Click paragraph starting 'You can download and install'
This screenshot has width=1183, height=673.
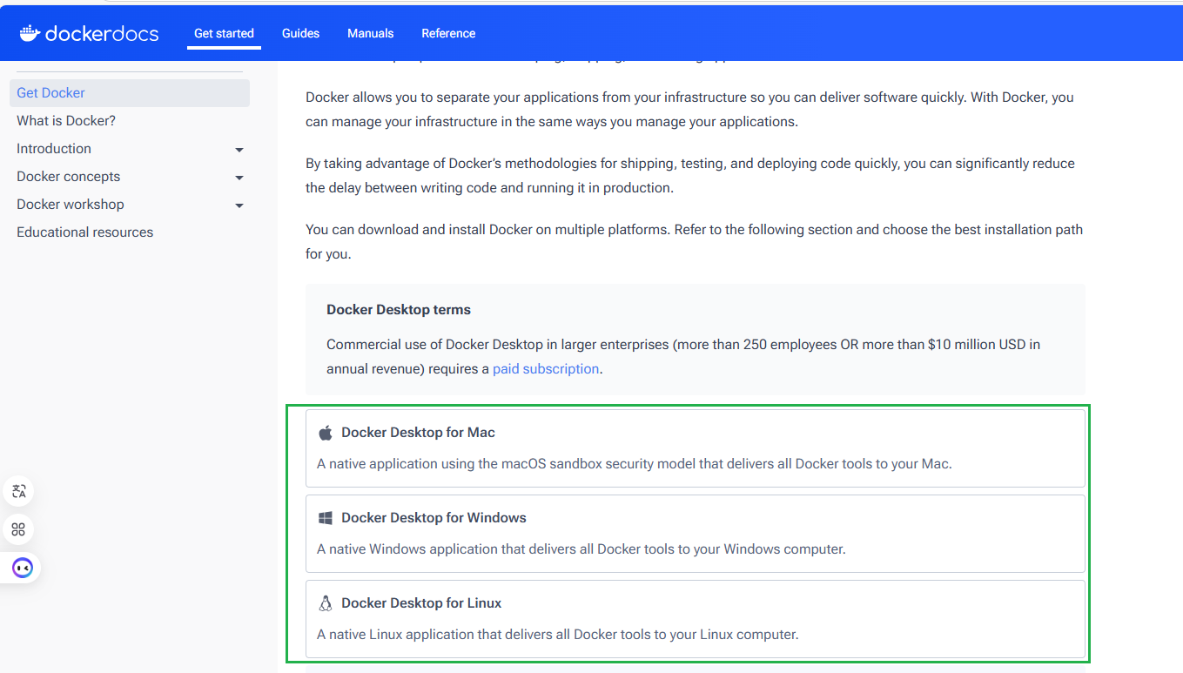pos(695,242)
